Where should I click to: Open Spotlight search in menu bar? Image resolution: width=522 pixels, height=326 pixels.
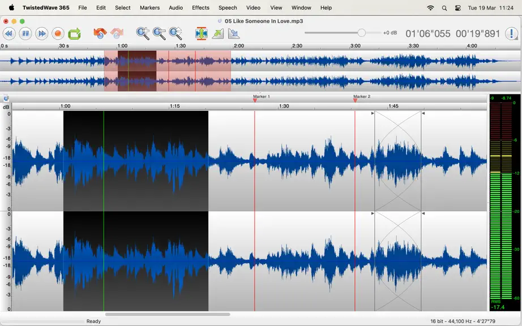coord(444,8)
